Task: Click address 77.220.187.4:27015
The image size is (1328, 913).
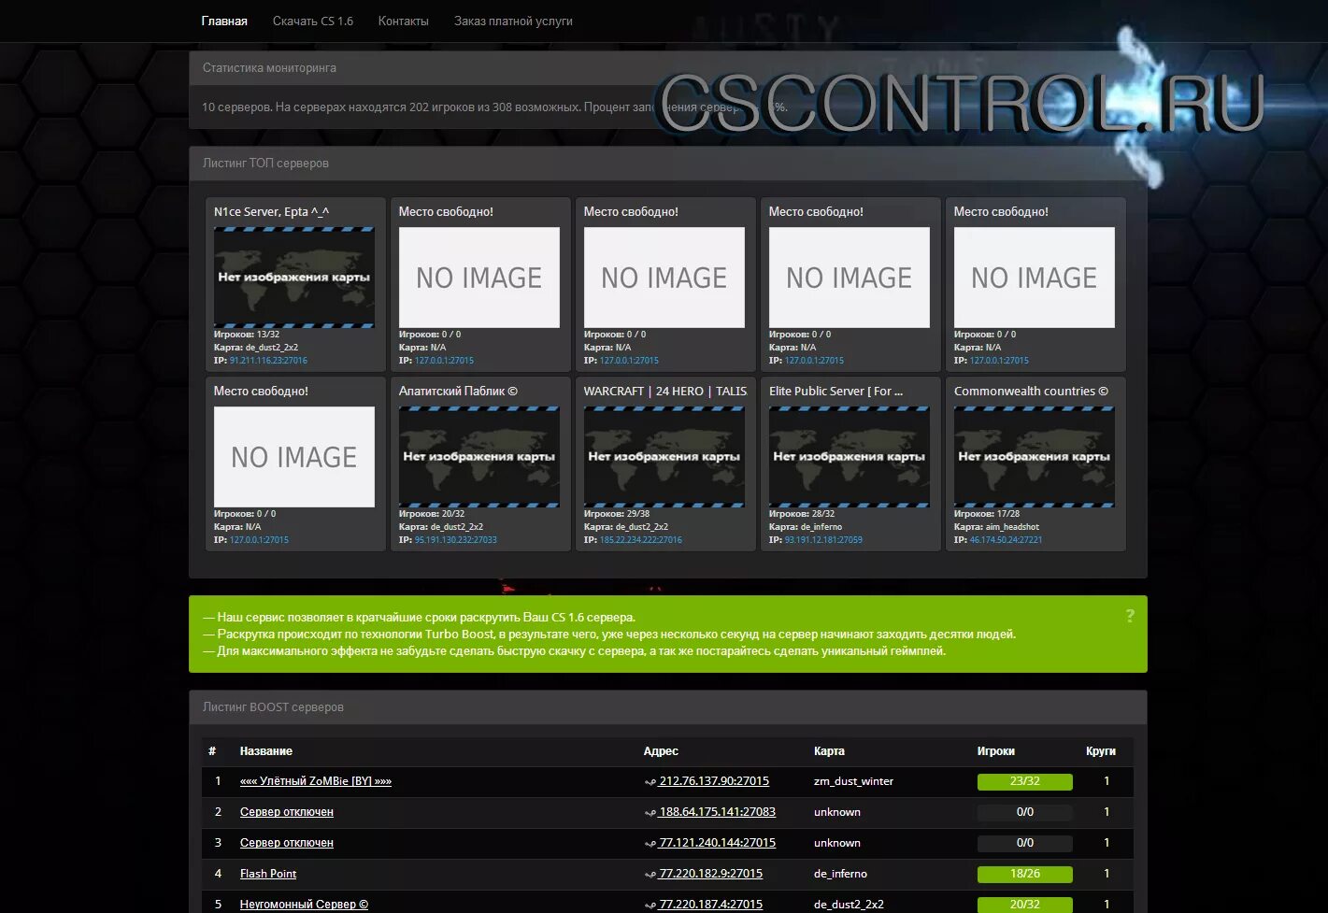Action: [711, 905]
